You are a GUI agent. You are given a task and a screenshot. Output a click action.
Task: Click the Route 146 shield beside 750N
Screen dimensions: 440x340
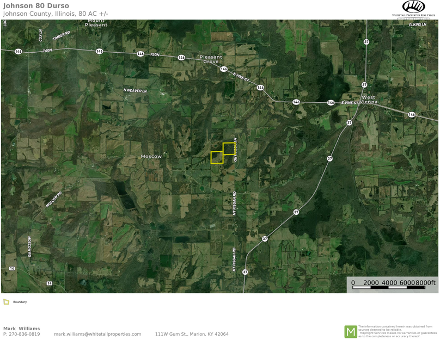click(x=141, y=54)
